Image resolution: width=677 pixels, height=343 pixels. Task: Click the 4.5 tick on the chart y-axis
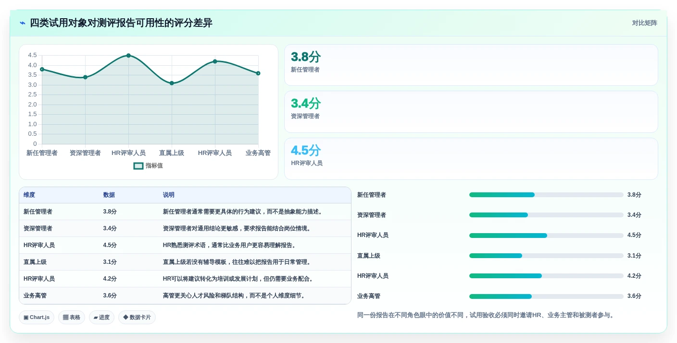[32, 55]
